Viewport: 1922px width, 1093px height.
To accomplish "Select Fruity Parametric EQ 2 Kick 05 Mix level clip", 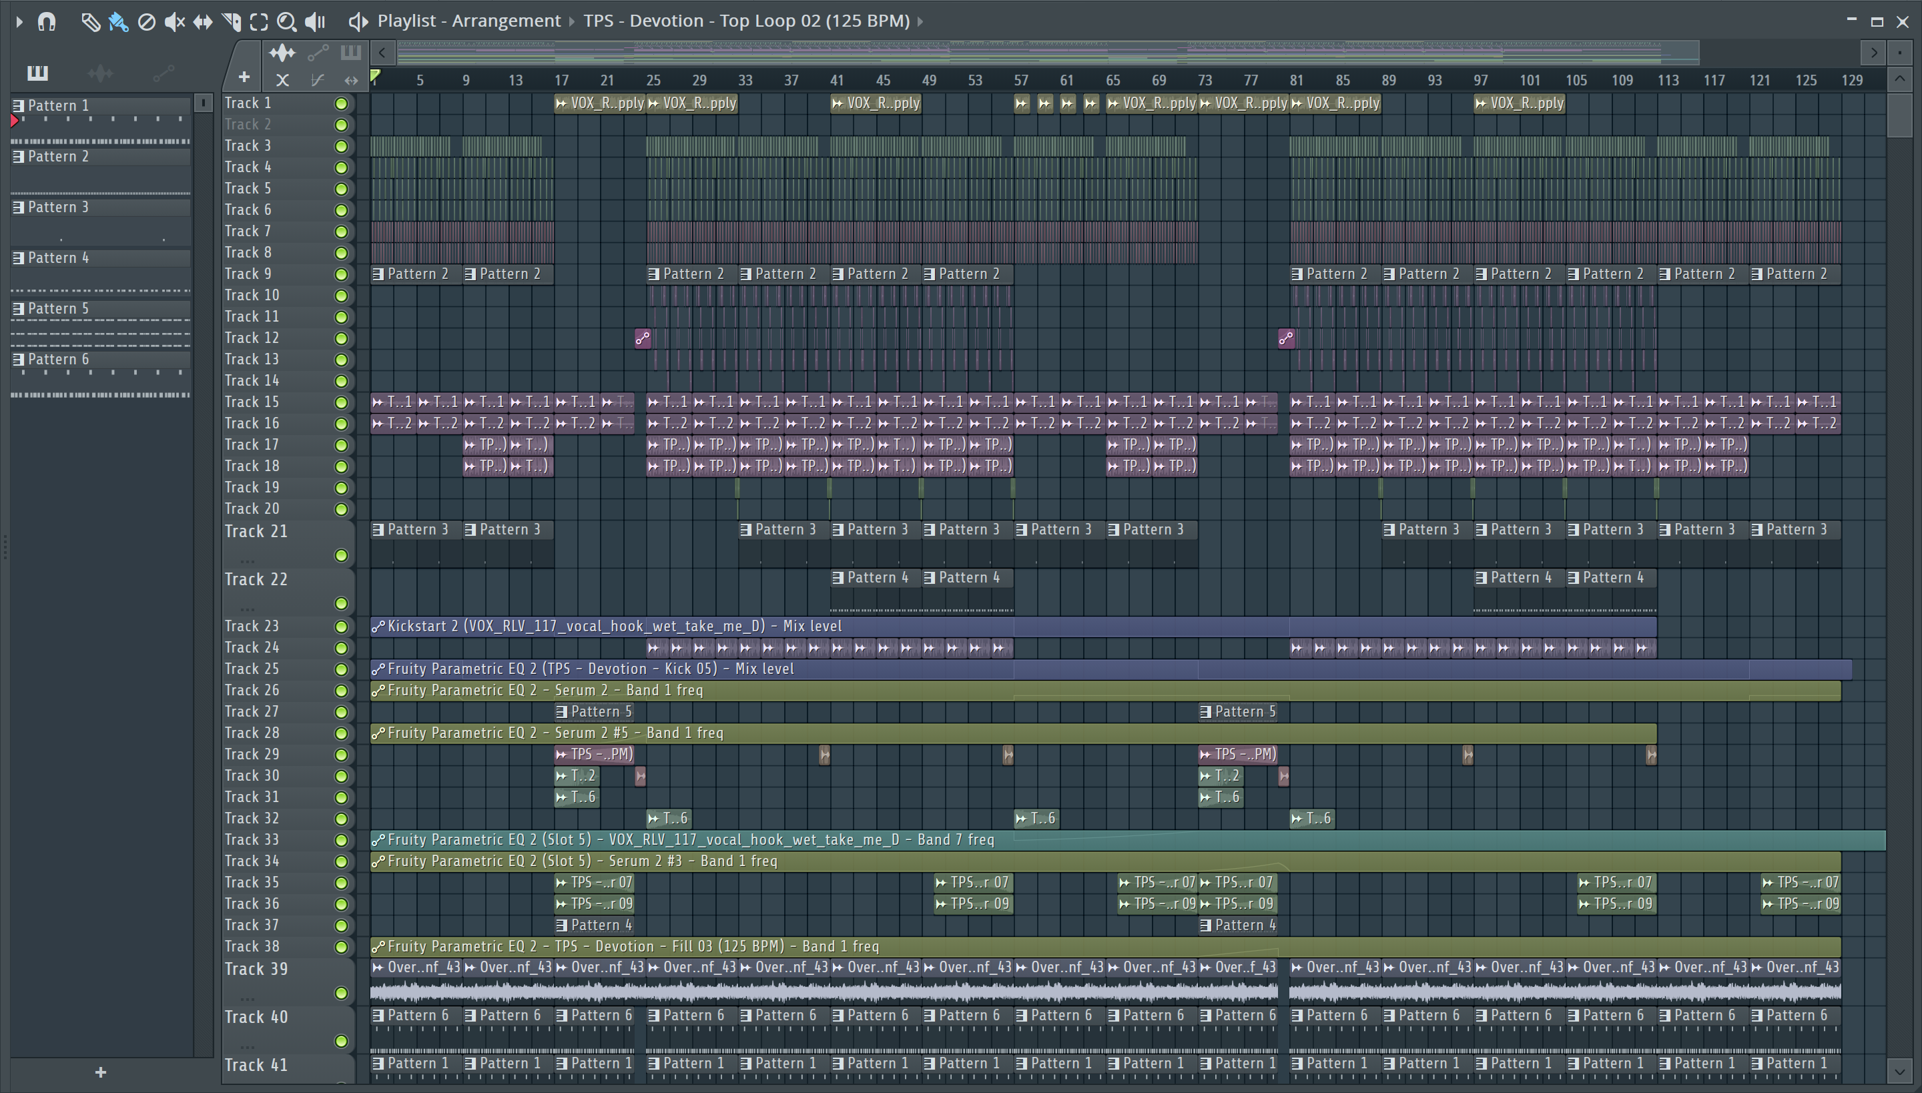I will [1111, 669].
